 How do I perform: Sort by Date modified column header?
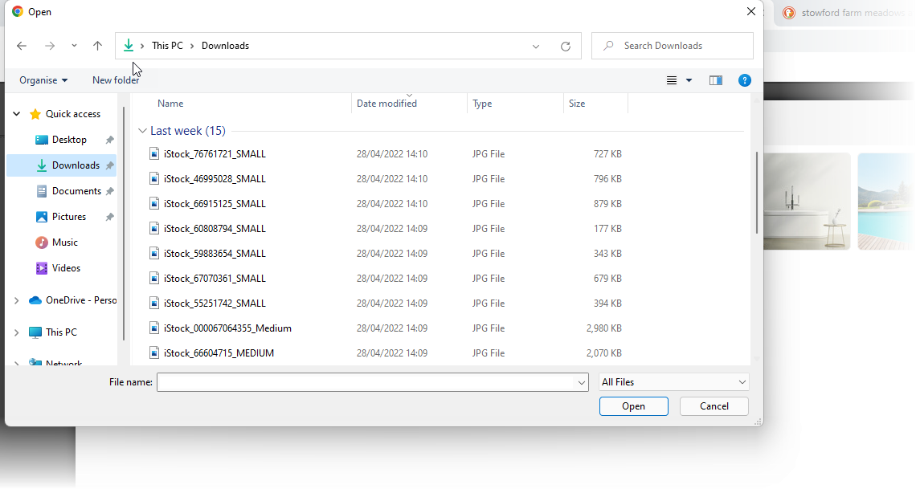(x=386, y=104)
